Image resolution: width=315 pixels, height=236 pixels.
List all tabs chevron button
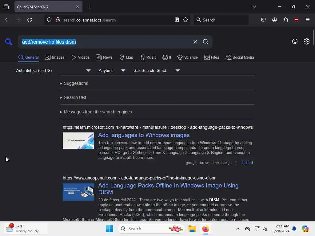tap(254, 7)
